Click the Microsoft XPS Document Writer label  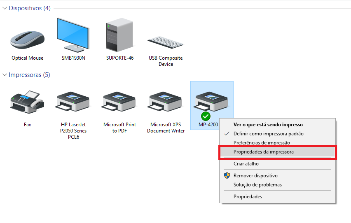pyautogui.click(x=166, y=128)
